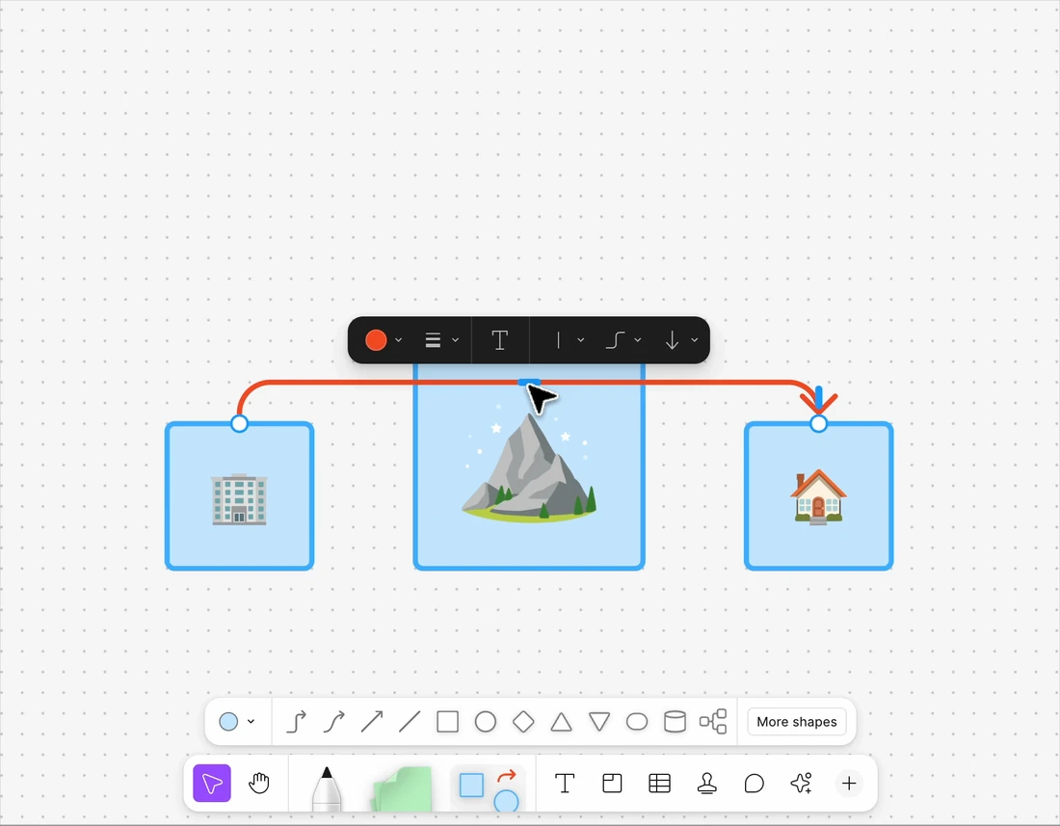
Task: Select the Text tool in bottom toolbar
Action: click(565, 783)
